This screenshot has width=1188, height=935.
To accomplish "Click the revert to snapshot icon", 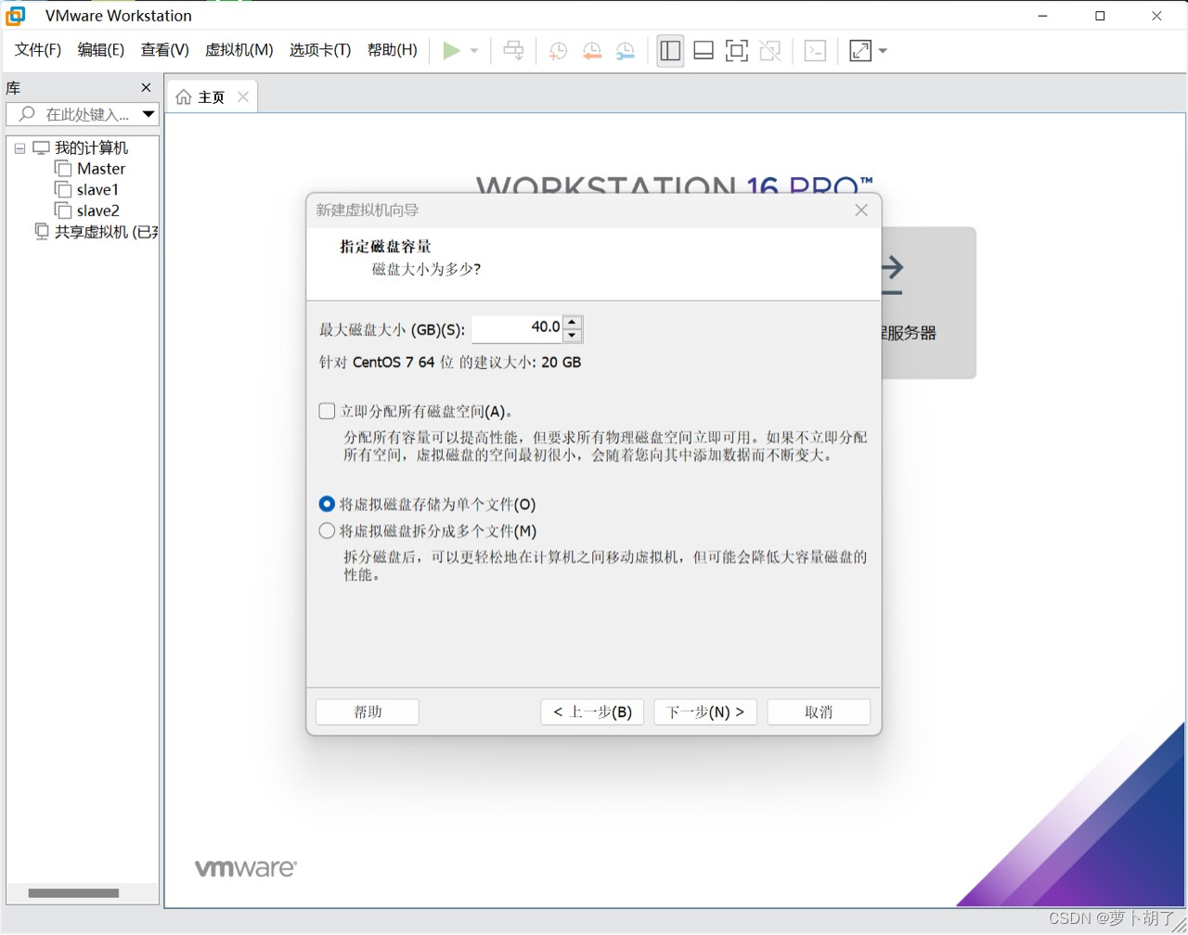I will point(592,51).
